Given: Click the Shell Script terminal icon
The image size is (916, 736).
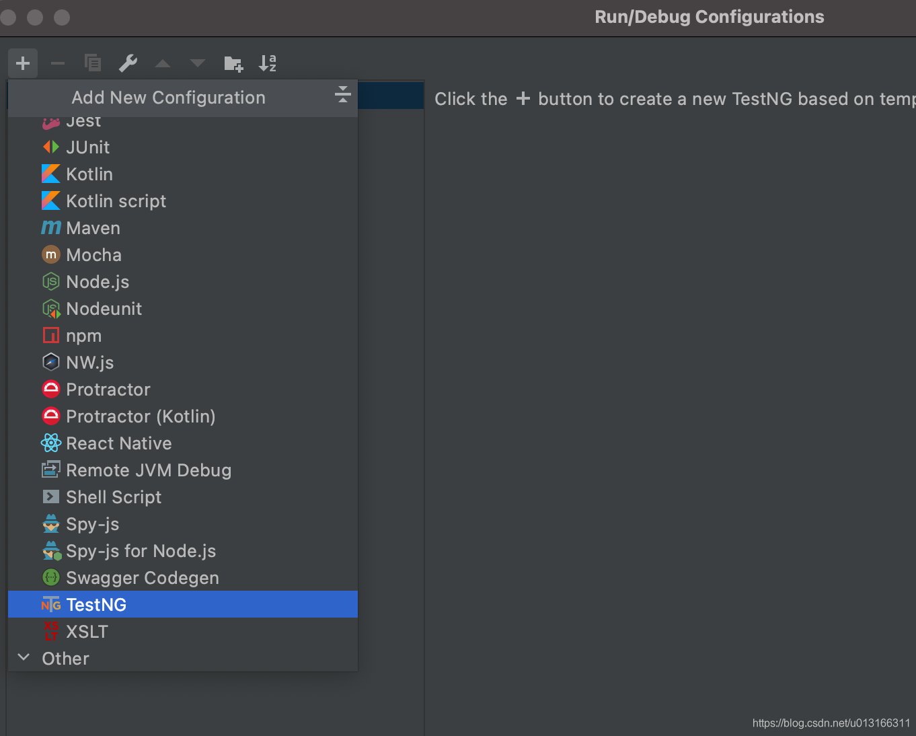Looking at the screenshot, I should click(x=51, y=496).
